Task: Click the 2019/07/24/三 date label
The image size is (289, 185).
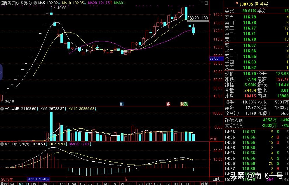Action: click(38, 179)
